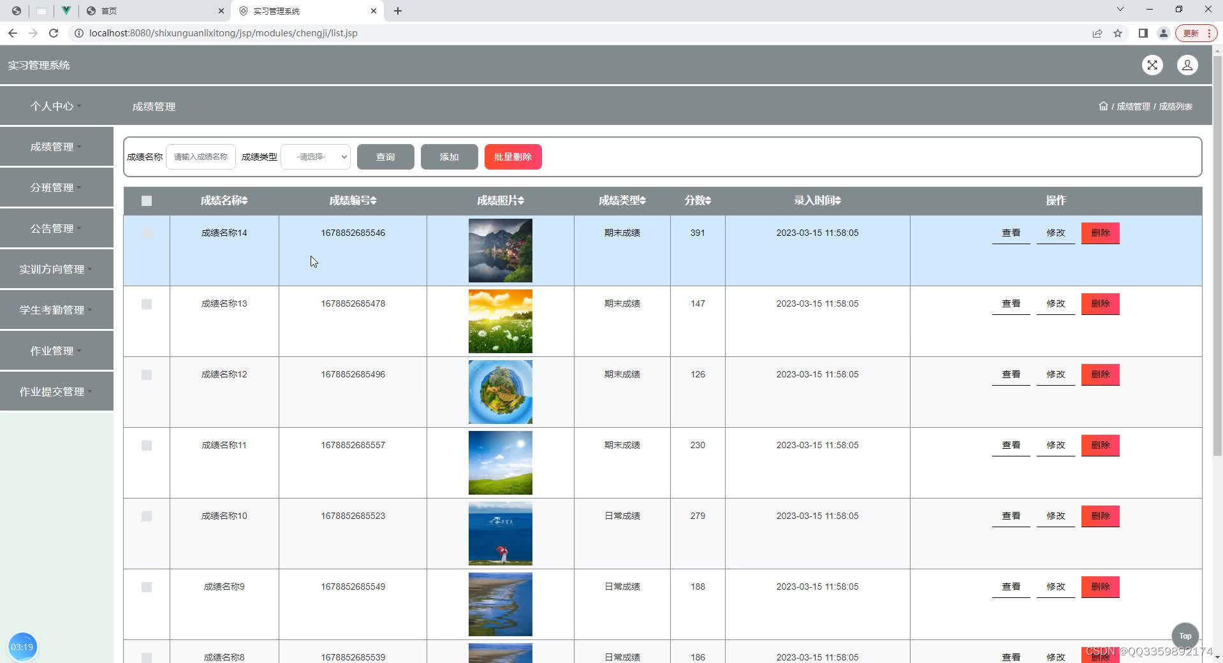Screen dimensions: 1223x663
Task: Click 实习管理系统 header title
Action: (x=39, y=65)
